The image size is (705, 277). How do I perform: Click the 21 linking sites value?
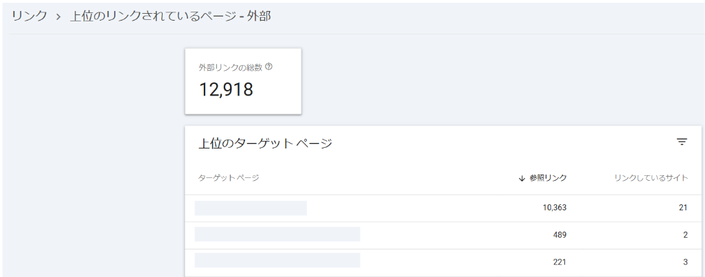click(682, 208)
